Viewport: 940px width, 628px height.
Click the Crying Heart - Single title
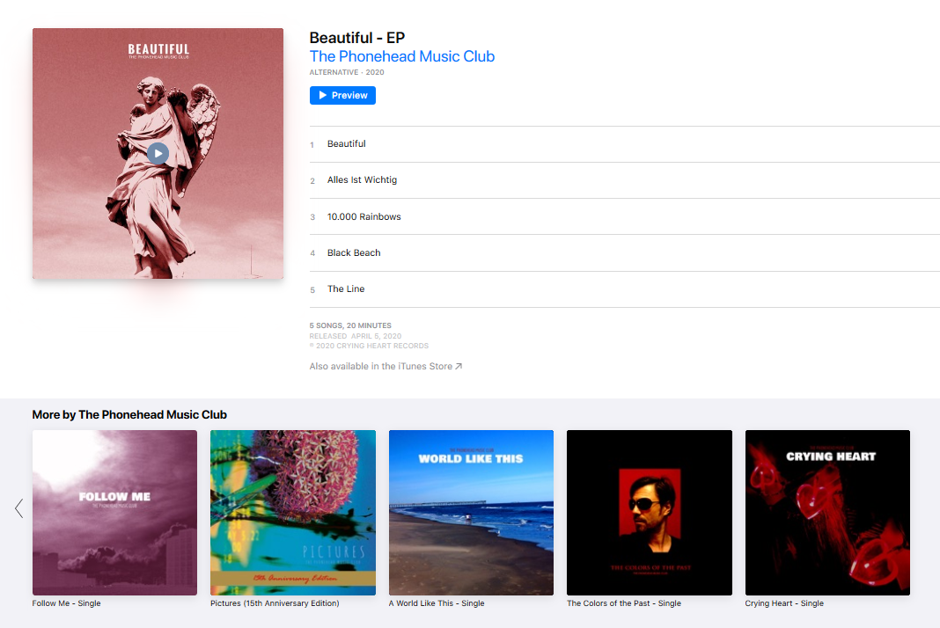pyautogui.click(x=784, y=603)
